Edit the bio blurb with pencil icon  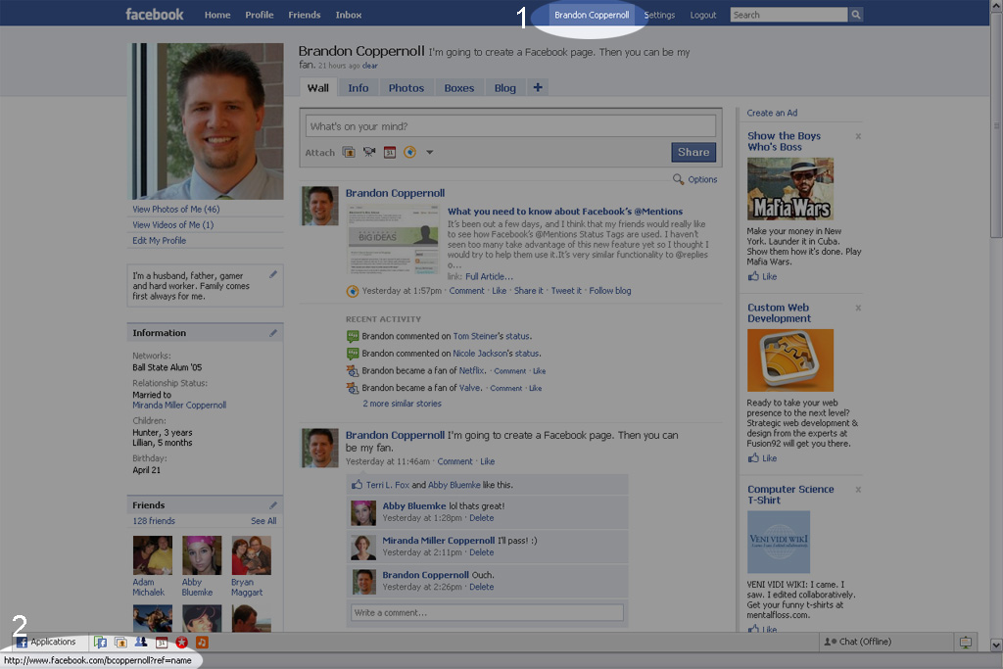pos(273,274)
